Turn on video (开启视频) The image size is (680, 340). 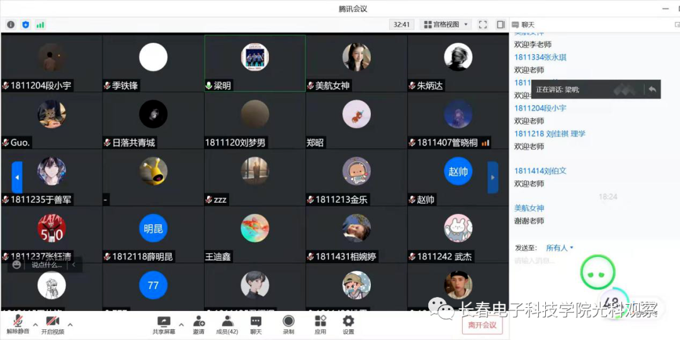pyautogui.click(x=52, y=324)
